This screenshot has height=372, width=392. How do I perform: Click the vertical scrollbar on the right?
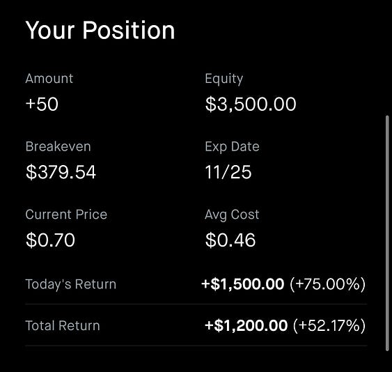coord(387,233)
